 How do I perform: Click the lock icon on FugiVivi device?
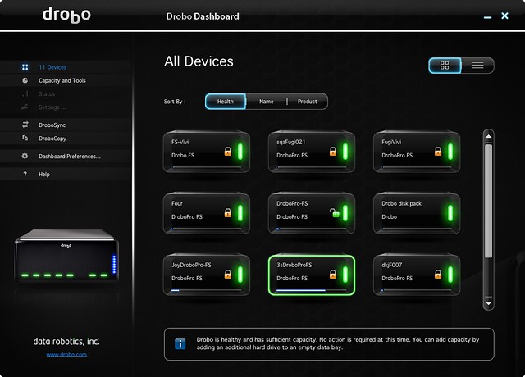(x=438, y=151)
